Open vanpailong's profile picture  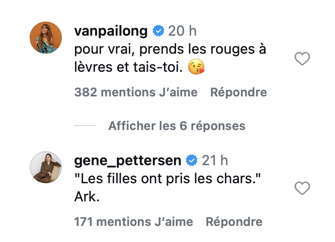46,38
